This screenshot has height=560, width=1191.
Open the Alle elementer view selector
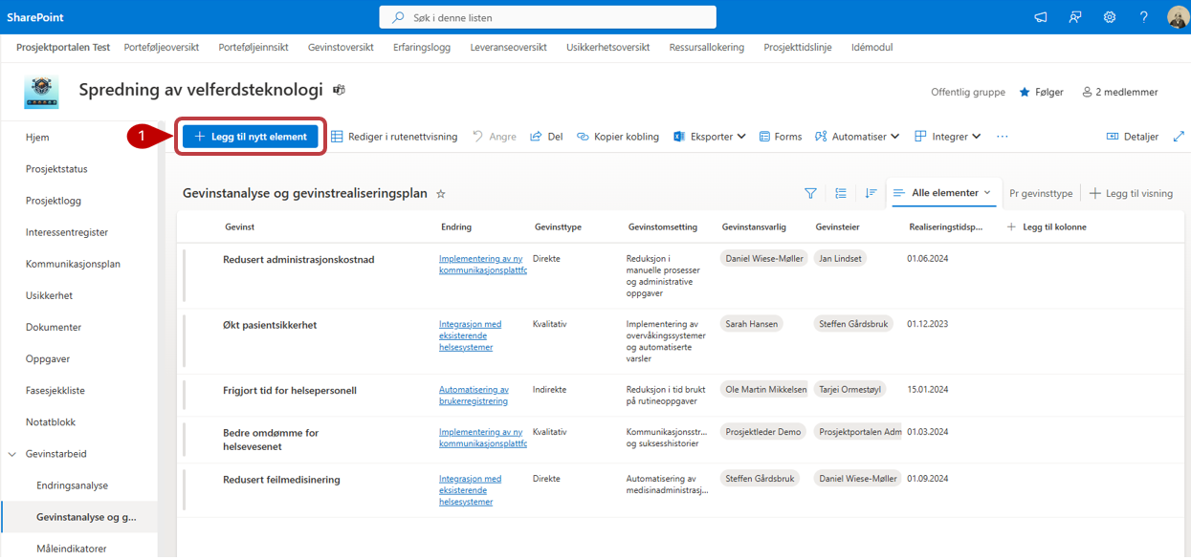tap(943, 193)
